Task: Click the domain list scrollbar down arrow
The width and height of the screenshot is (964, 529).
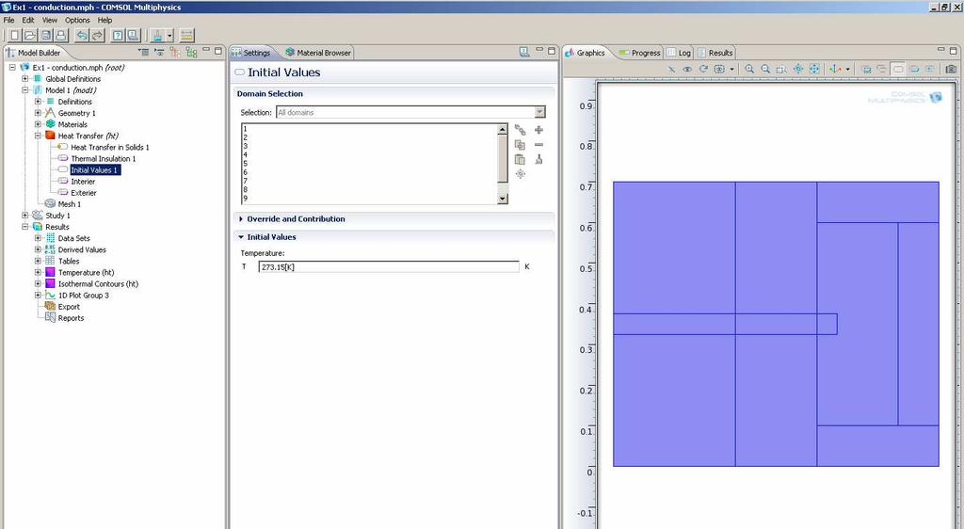Action: pos(503,199)
